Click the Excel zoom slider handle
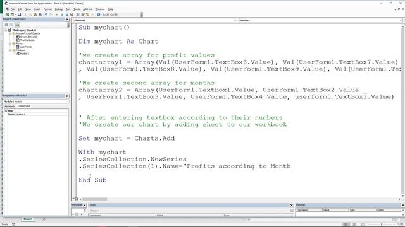405x227 pixels. point(382,224)
